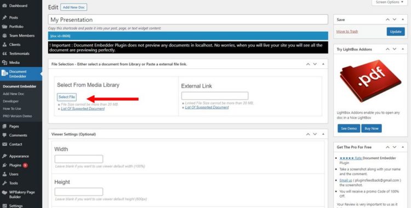This screenshot has height=208, width=411.
Task: Focus the External Link input field
Action: click(x=215, y=96)
